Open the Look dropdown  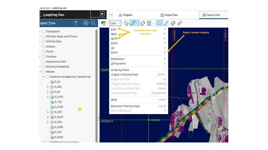coord(115,23)
